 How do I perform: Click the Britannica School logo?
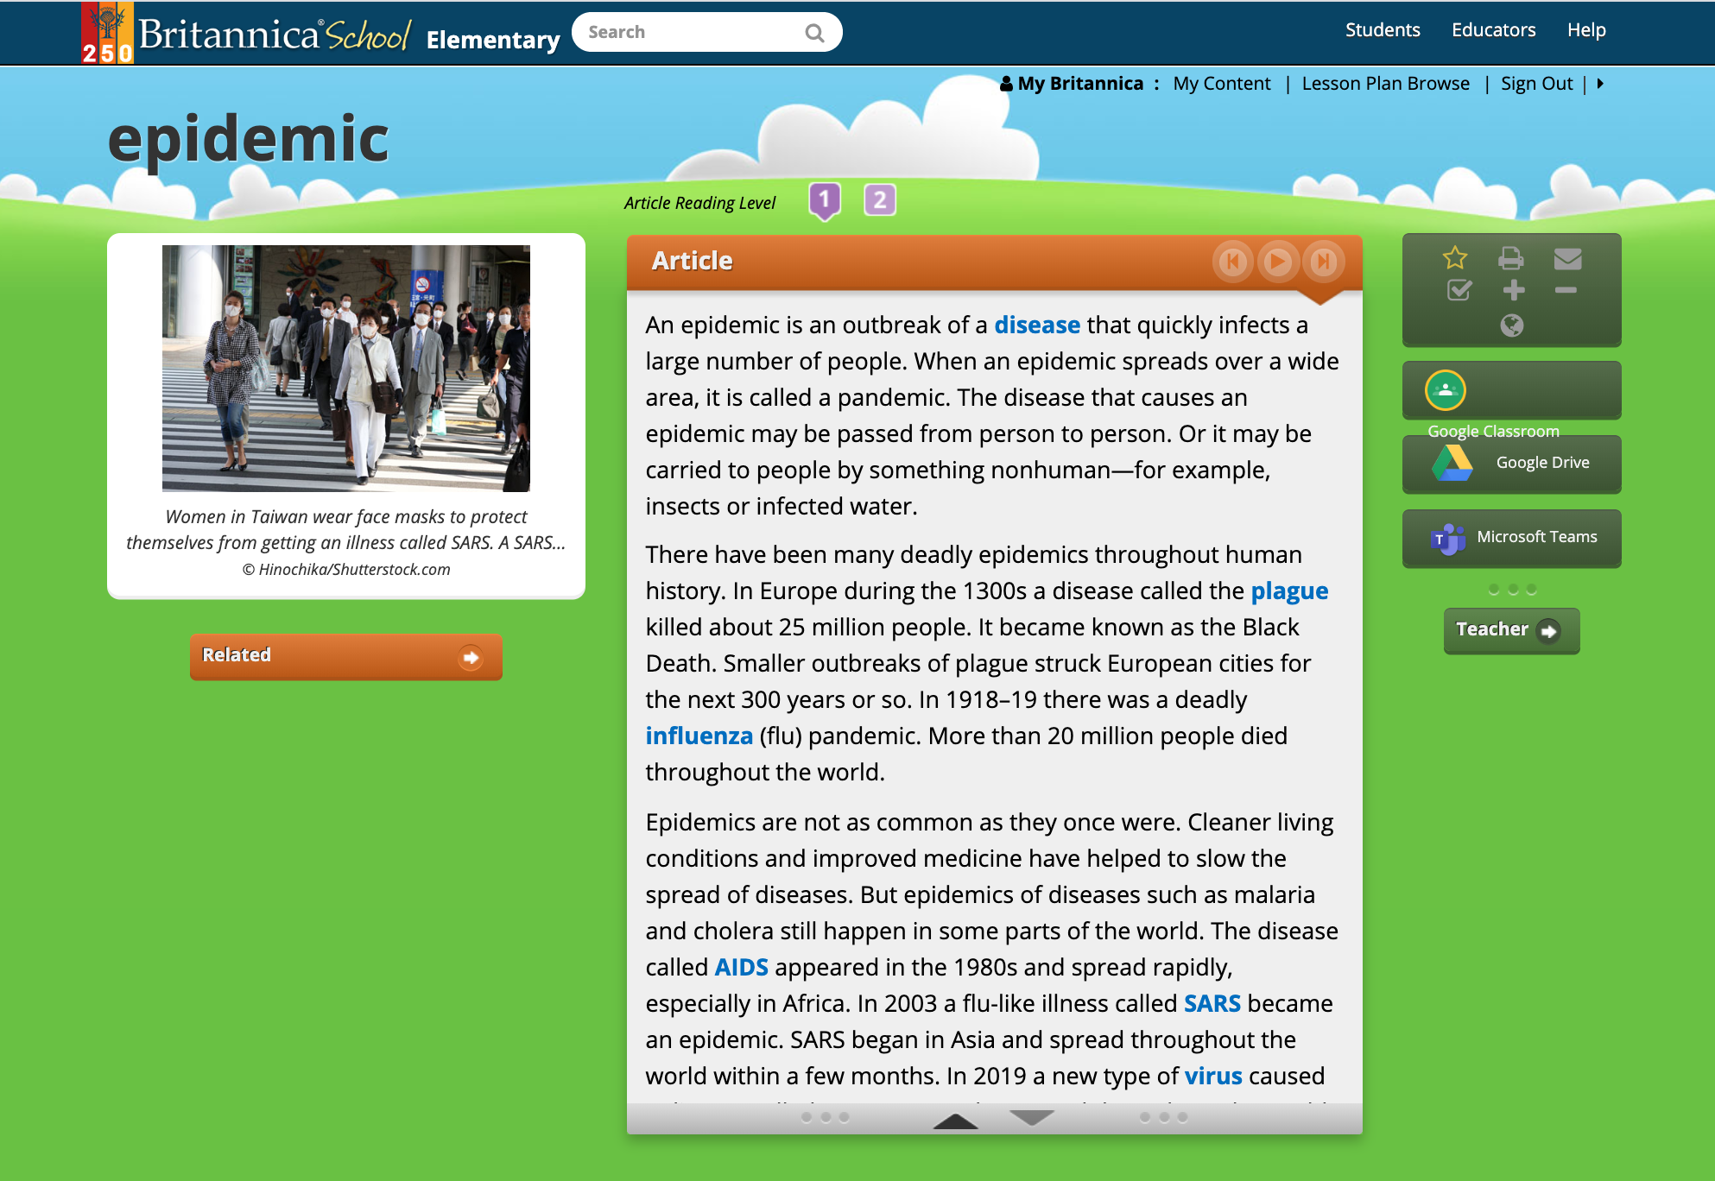point(247,34)
